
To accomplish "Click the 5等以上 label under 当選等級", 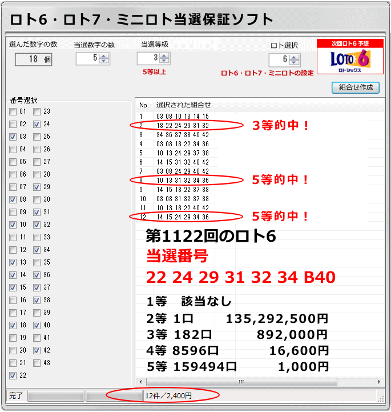I will click(154, 72).
